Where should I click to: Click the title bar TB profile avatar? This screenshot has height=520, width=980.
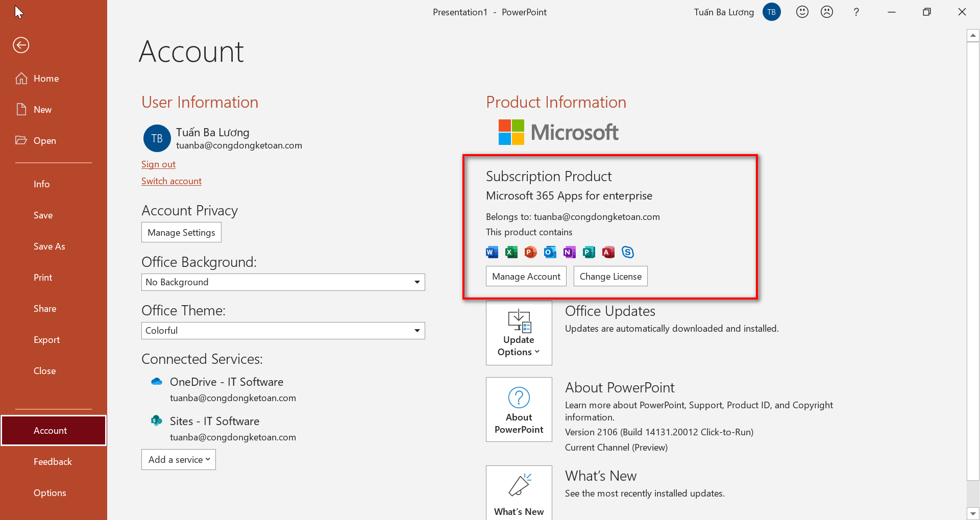pyautogui.click(x=772, y=12)
